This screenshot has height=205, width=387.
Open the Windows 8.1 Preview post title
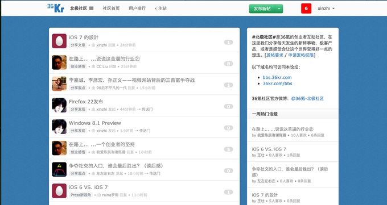[95, 123]
